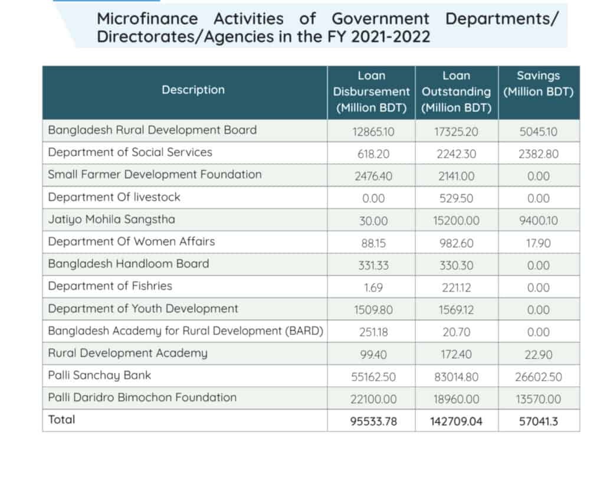Screen dimensions: 604x504
Task: Click the outstanding value 20.70
Action: pyautogui.click(x=456, y=332)
